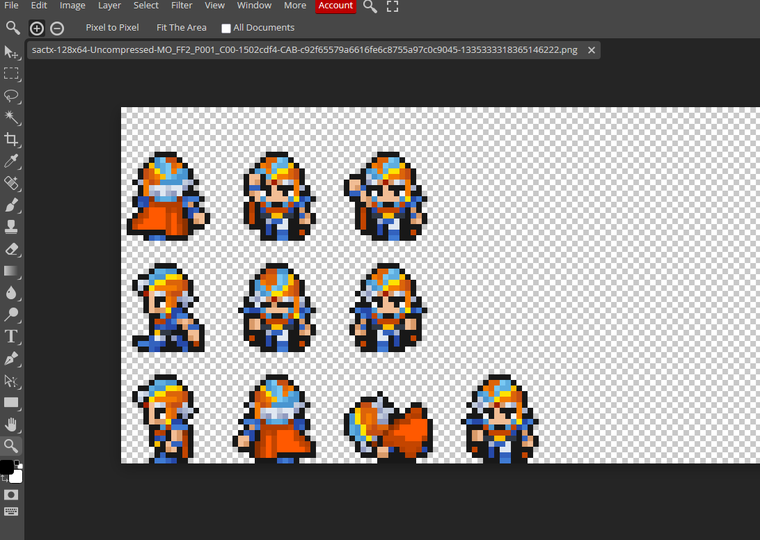Image resolution: width=760 pixels, height=540 pixels.
Task: Enable the All Documents checkbox
Action: [226, 29]
